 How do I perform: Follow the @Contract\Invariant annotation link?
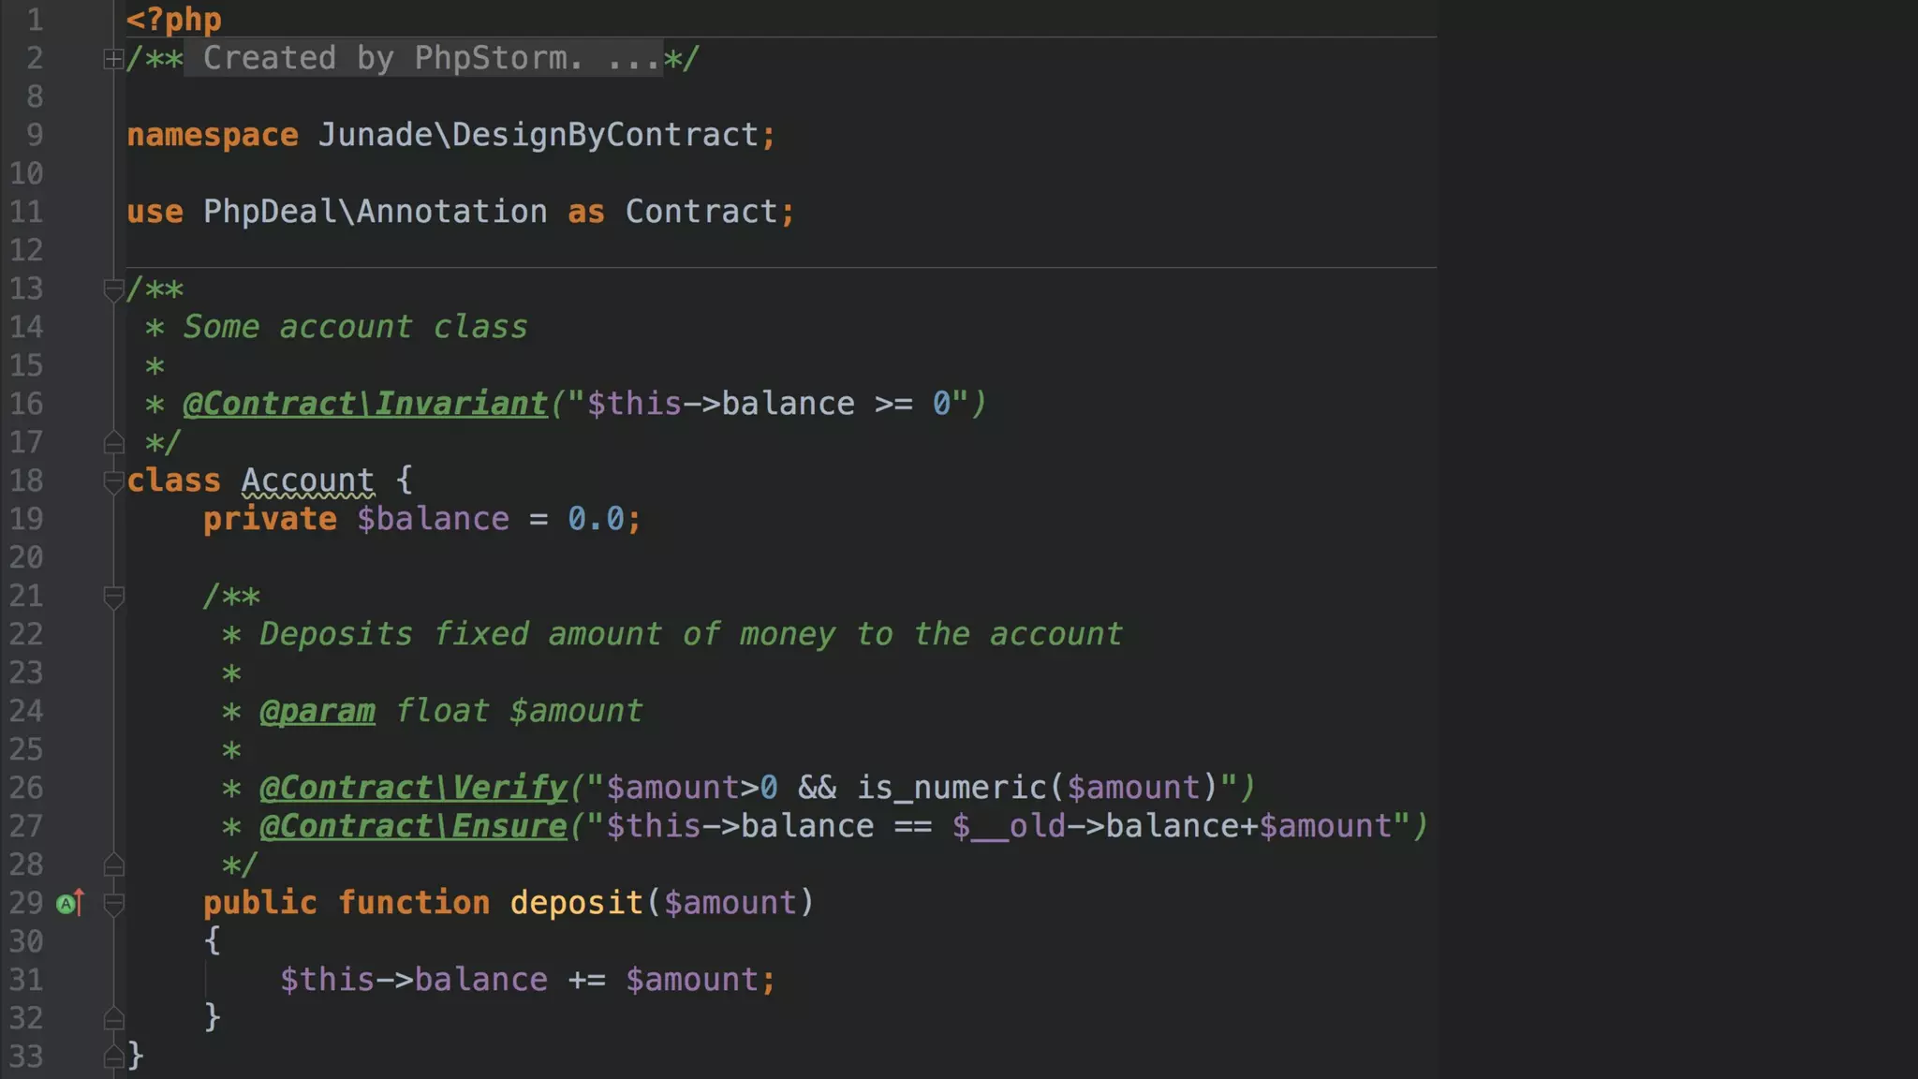(364, 404)
